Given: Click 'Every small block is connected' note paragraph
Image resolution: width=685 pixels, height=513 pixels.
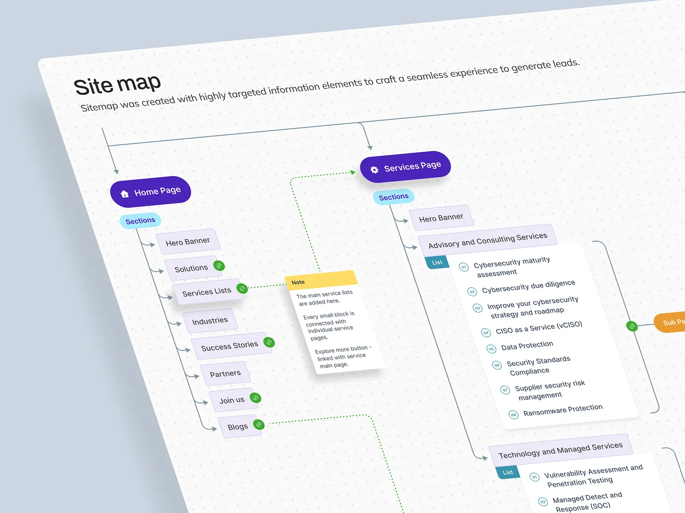Looking at the screenshot, I should pyautogui.click(x=329, y=326).
